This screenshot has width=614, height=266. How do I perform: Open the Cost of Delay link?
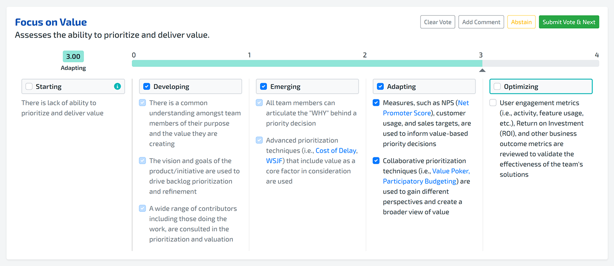tap(336, 150)
